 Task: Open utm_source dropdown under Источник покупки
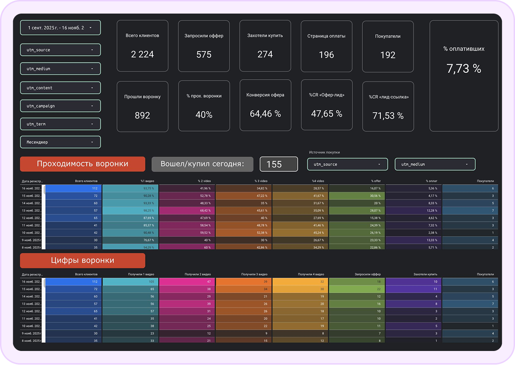tap(347, 164)
